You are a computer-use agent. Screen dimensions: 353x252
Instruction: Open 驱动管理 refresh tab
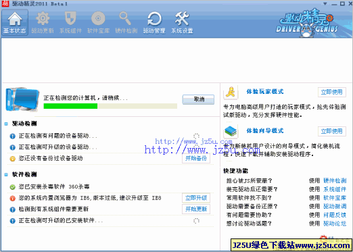(x=154, y=22)
